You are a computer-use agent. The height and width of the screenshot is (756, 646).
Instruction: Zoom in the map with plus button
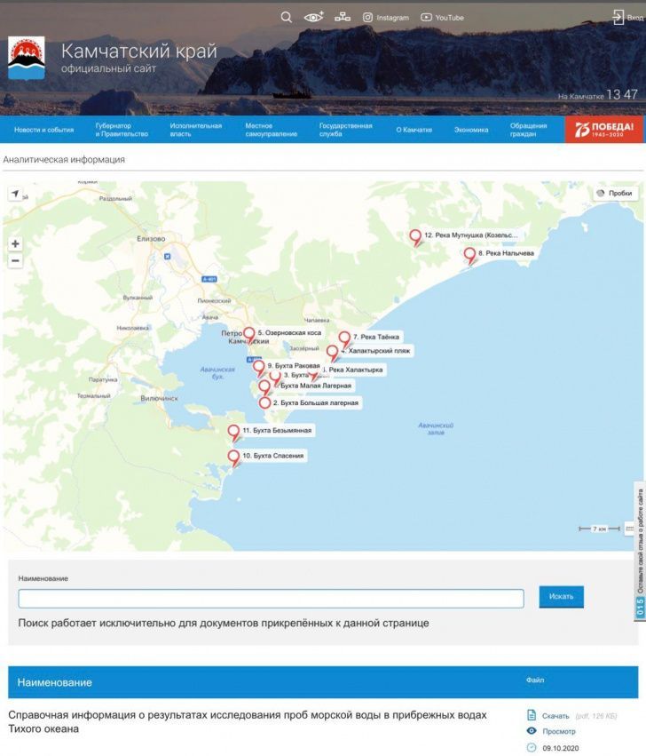15,243
